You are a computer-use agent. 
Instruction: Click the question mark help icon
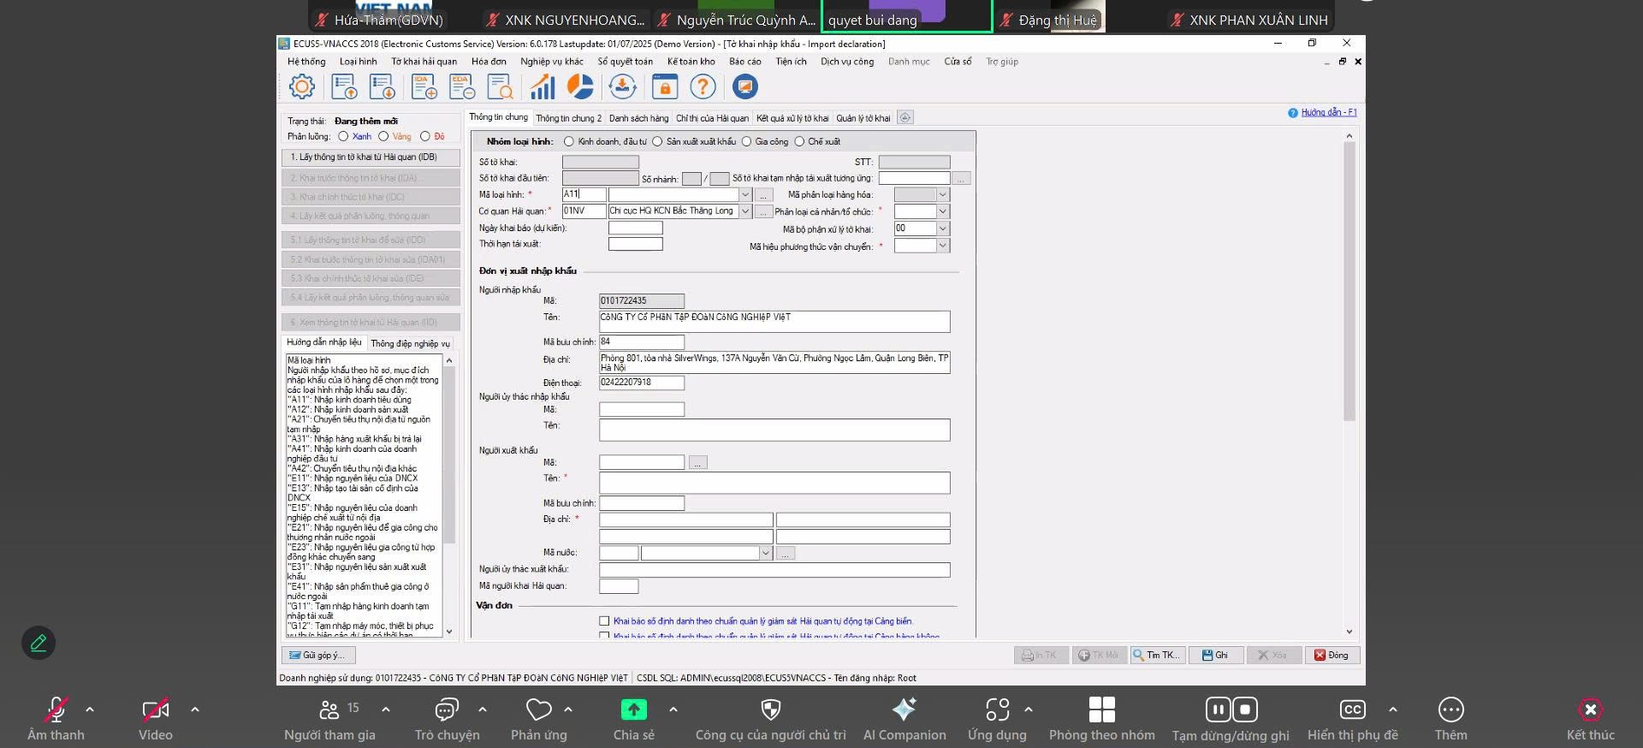click(x=703, y=86)
